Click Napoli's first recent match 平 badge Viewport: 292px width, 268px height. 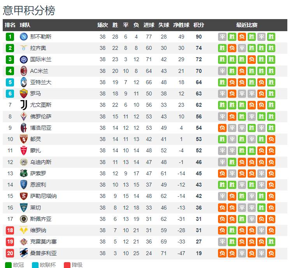coord(222,37)
